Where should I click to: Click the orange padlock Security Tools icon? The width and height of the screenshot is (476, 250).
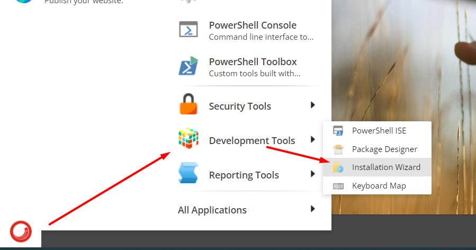click(x=188, y=104)
